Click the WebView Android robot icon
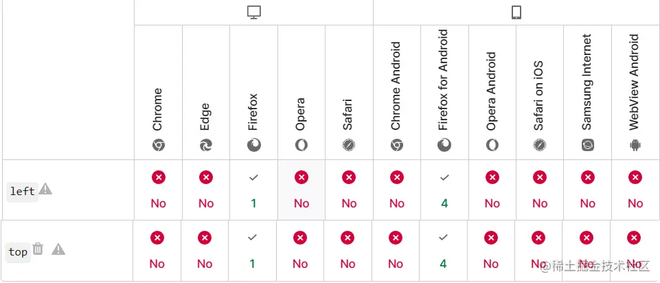660x283 pixels. [635, 145]
